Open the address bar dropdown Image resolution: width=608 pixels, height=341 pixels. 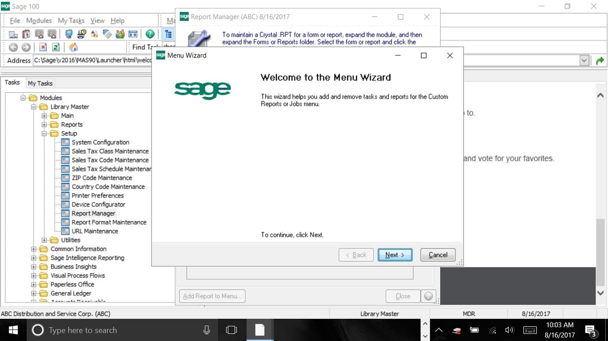585,60
